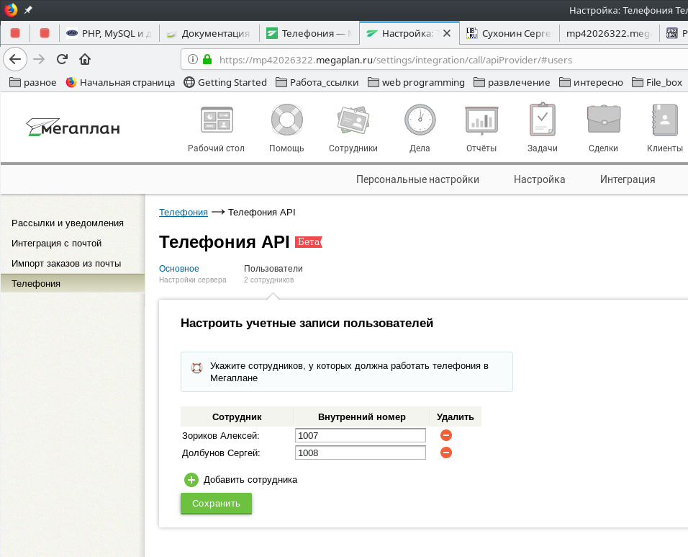Click the Firefox home button
The image size is (688, 557).
[85, 59]
